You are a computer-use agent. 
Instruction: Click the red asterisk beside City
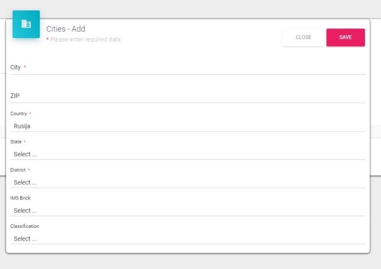[25, 67]
